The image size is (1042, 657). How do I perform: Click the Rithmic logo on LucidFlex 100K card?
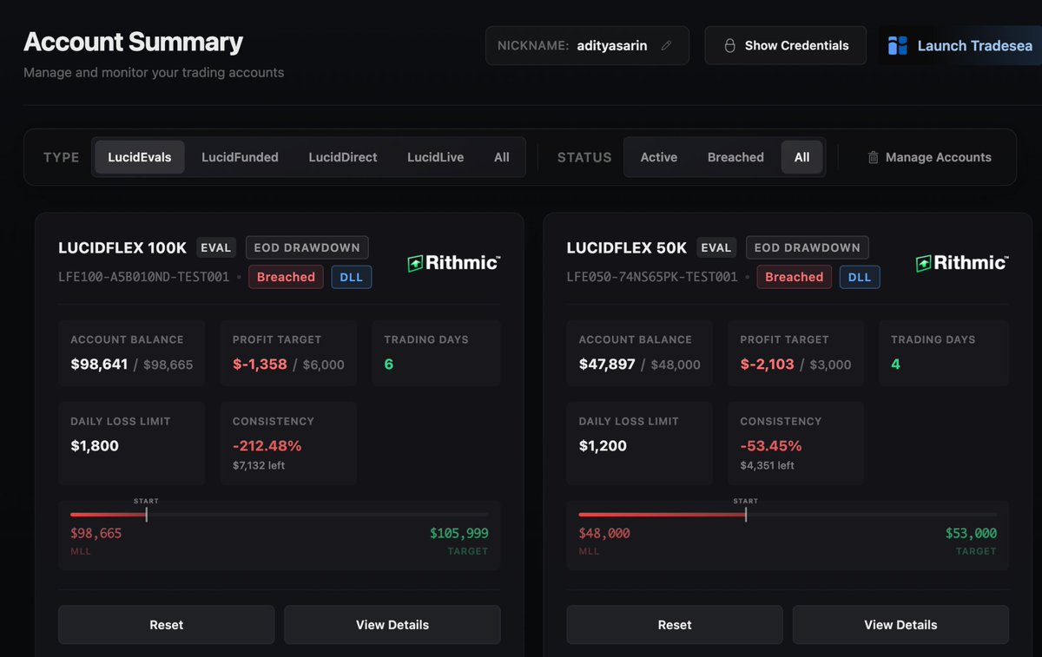(453, 262)
